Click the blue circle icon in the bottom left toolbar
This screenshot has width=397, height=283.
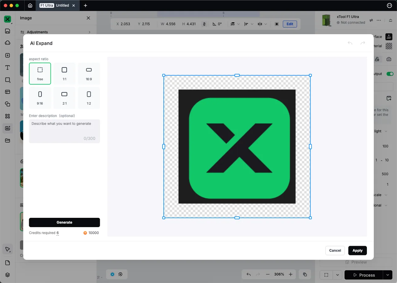[112, 274]
